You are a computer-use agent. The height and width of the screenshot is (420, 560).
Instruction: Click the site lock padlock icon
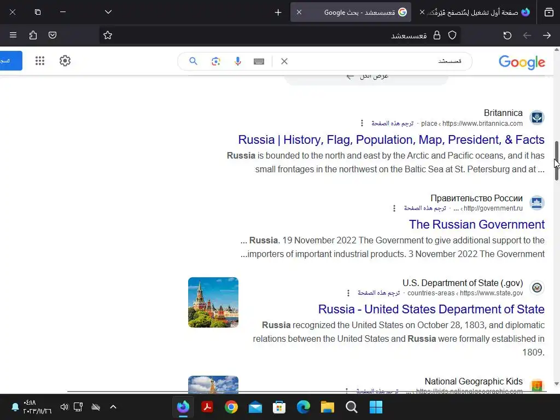click(437, 35)
